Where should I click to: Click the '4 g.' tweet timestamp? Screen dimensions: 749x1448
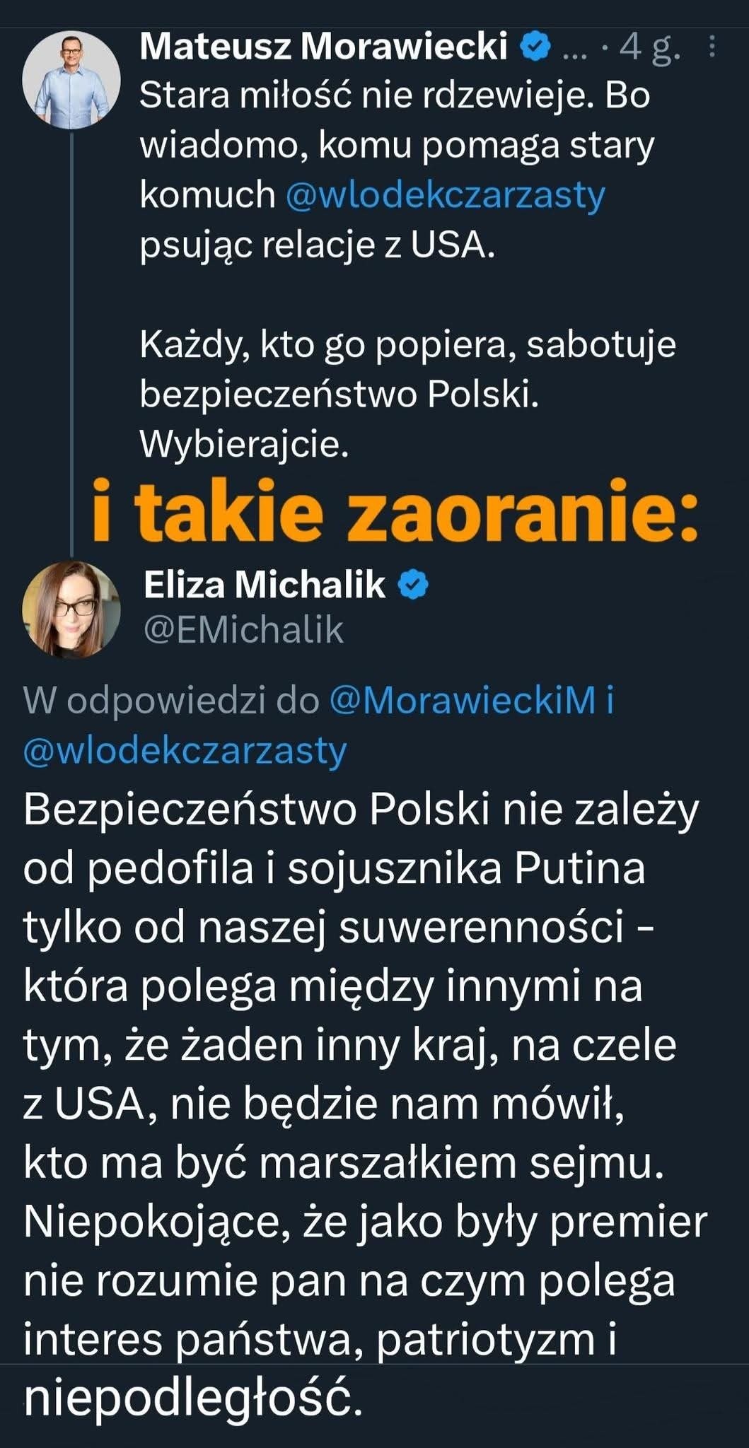650,49
